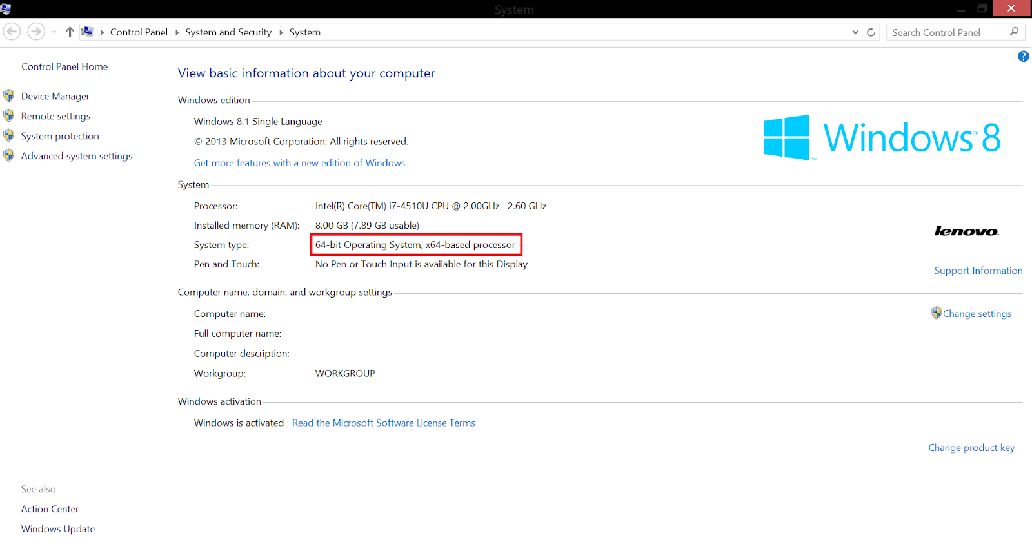This screenshot has width=1032, height=549.
Task: Open Control Panel Home
Action: (x=64, y=66)
